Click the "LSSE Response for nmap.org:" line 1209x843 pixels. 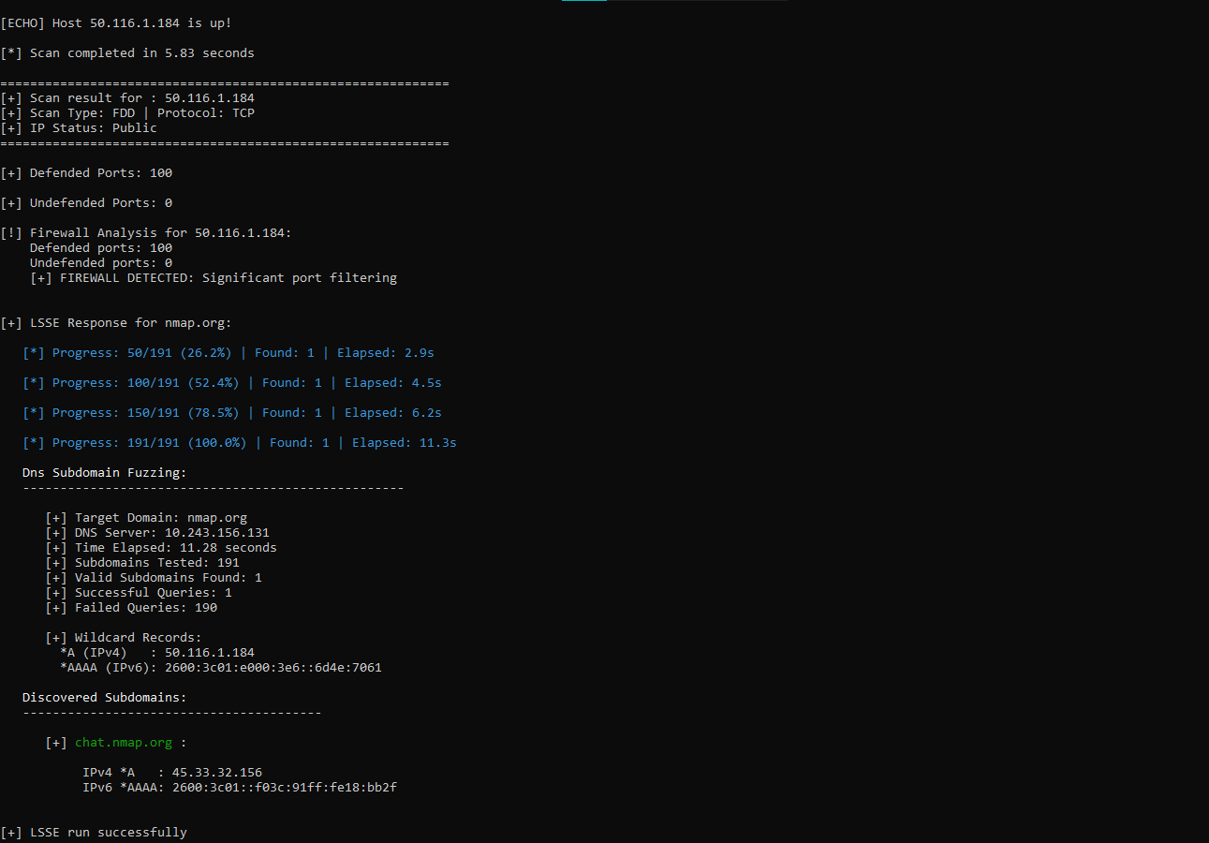[x=116, y=322]
